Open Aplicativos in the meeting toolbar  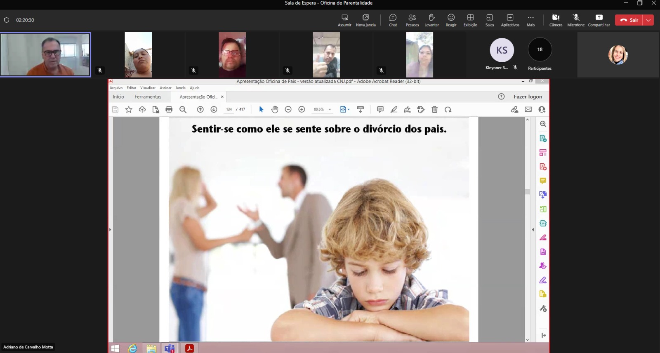coord(510,20)
